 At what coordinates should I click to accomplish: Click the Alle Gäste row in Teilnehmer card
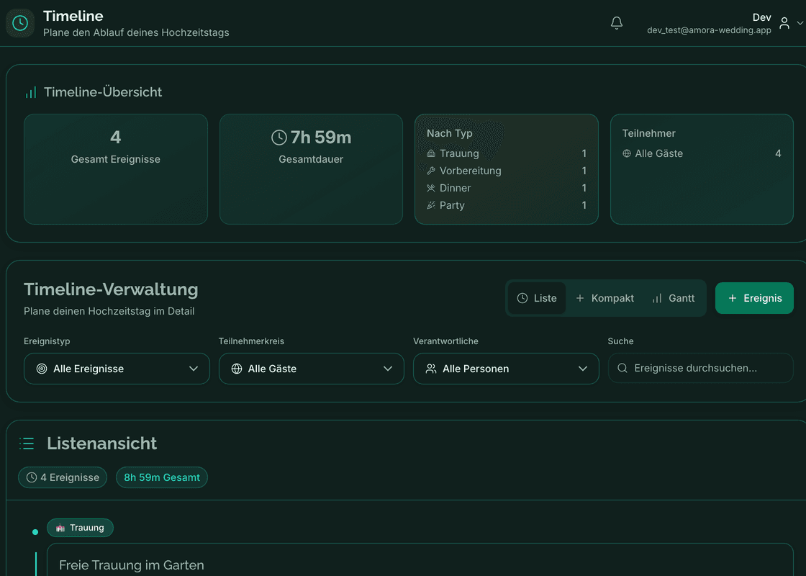pyautogui.click(x=702, y=153)
